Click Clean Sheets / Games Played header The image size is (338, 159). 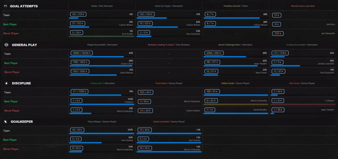[x=102, y=121]
